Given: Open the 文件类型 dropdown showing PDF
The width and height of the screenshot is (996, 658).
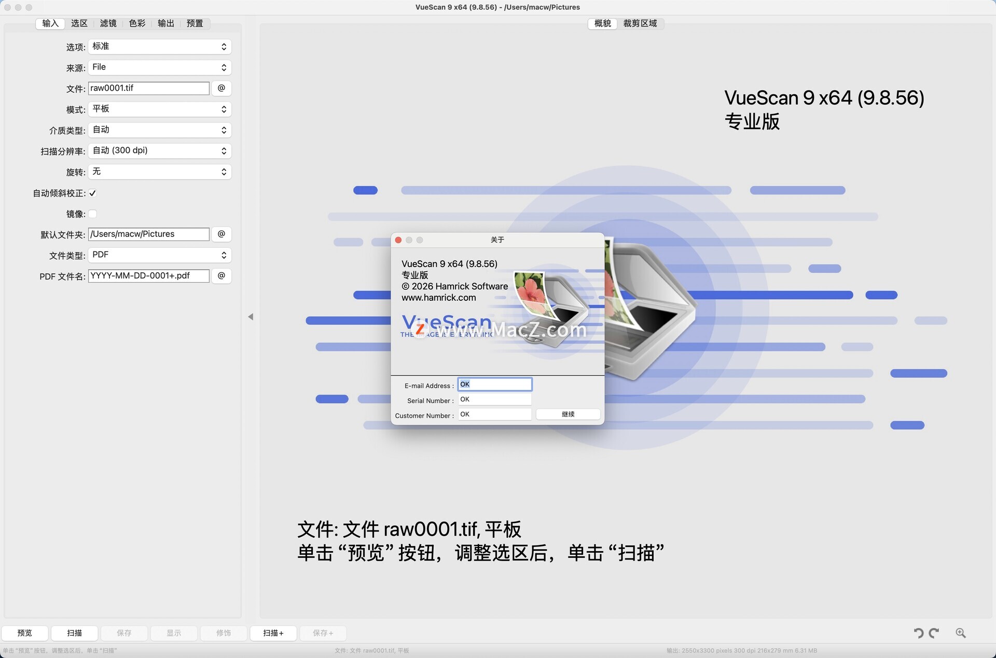Looking at the screenshot, I should tap(160, 255).
